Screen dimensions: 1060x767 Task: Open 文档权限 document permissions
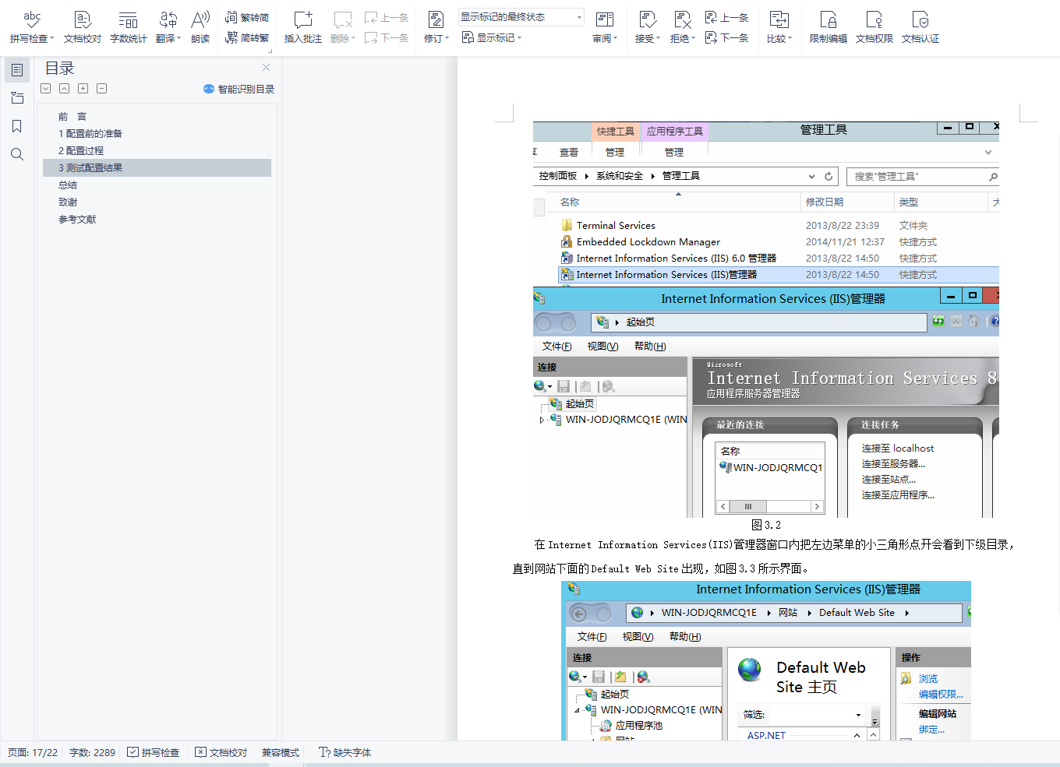point(874,26)
